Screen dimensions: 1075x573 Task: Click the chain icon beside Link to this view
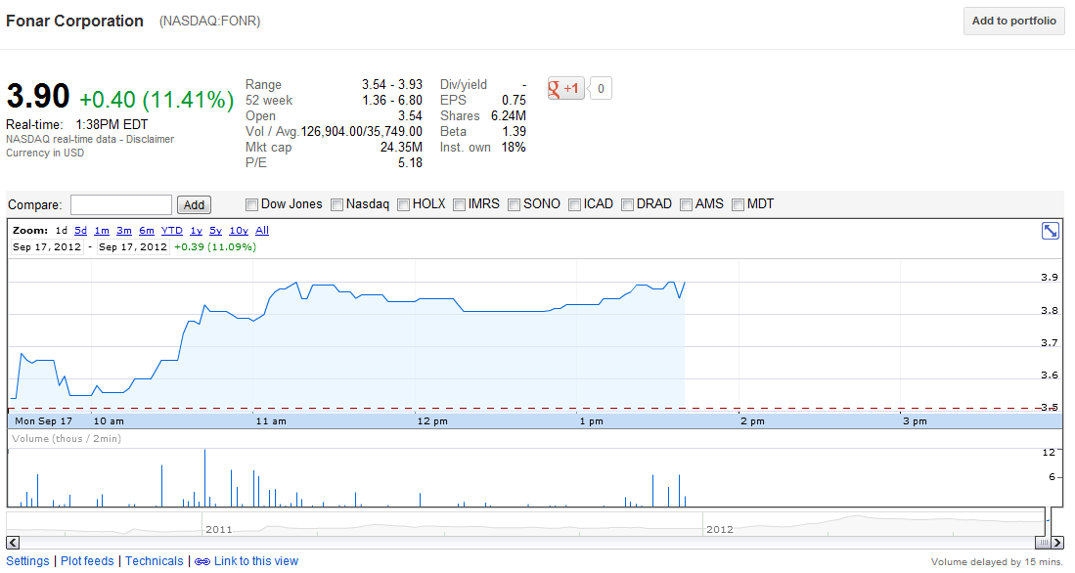coord(202,561)
